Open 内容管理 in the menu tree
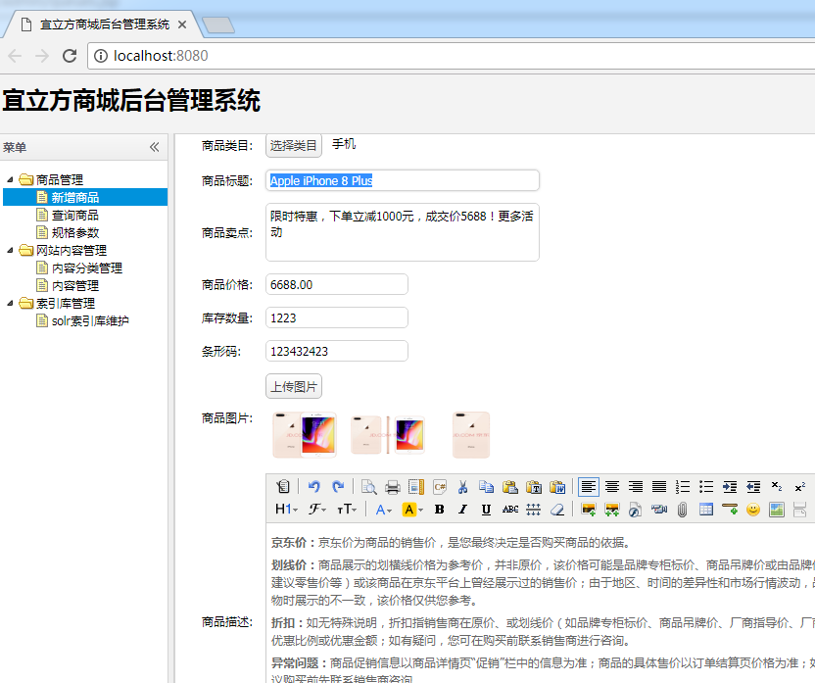This screenshot has width=815, height=683. click(75, 286)
